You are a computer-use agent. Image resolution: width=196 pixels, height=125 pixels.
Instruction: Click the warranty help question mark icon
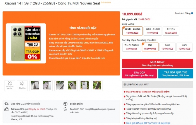pyautogui.click(x=192, y=13)
